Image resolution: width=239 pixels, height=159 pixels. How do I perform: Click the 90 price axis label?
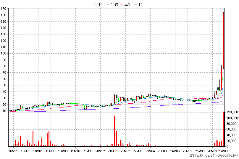point(4,60)
